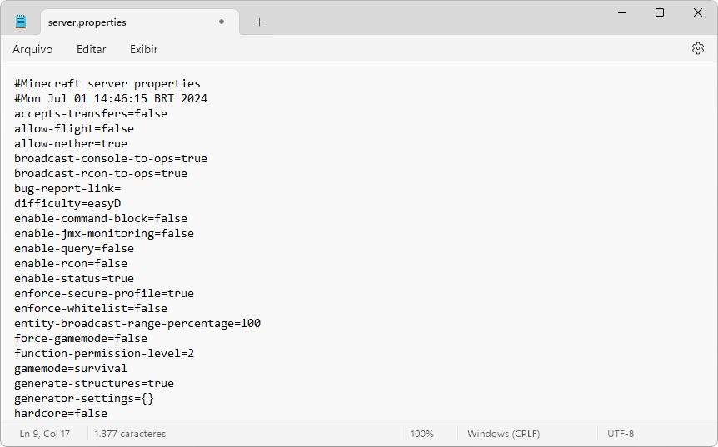Open the settings gear icon
This screenshot has height=447, width=718.
click(698, 48)
